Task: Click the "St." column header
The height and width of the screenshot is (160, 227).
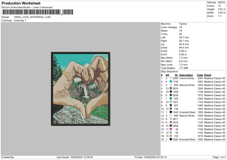Action: pos(176,75)
